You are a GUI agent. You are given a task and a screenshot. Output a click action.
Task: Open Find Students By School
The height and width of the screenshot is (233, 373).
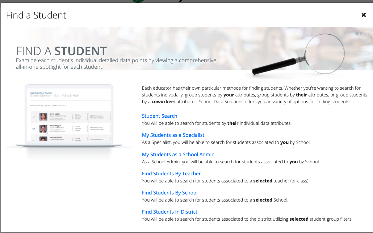pyautogui.click(x=170, y=193)
